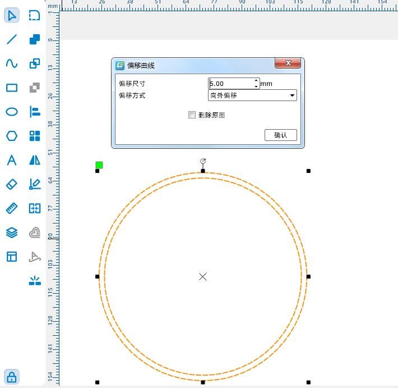Select the eraser tool
This screenshot has width=398, height=388.
(x=12, y=184)
